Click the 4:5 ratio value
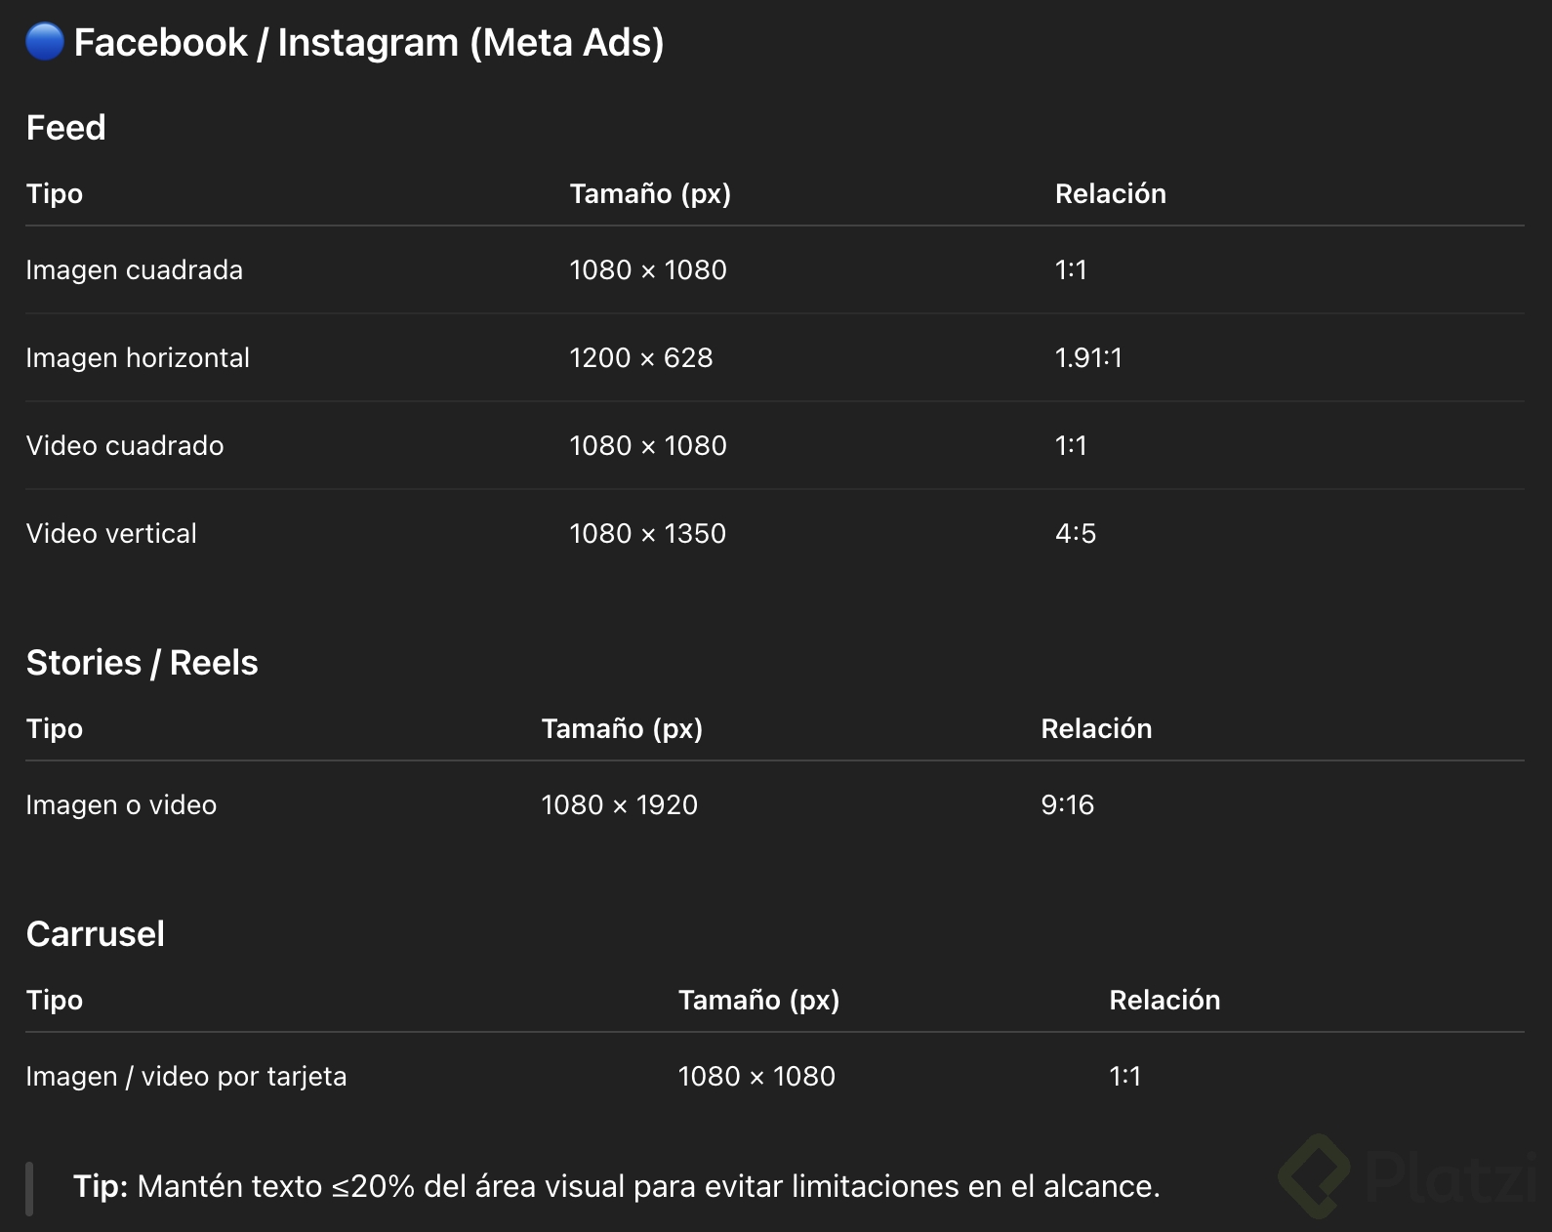The image size is (1552, 1232). (1076, 534)
